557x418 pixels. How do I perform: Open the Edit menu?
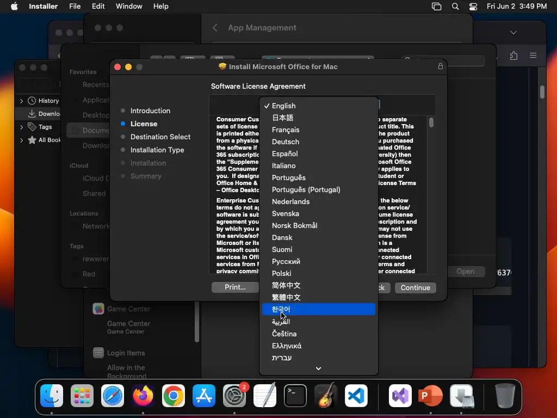pos(98,6)
